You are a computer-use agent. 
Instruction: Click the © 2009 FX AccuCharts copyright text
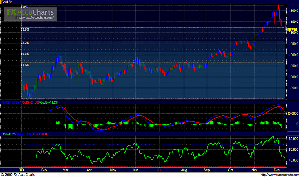(x=18, y=175)
